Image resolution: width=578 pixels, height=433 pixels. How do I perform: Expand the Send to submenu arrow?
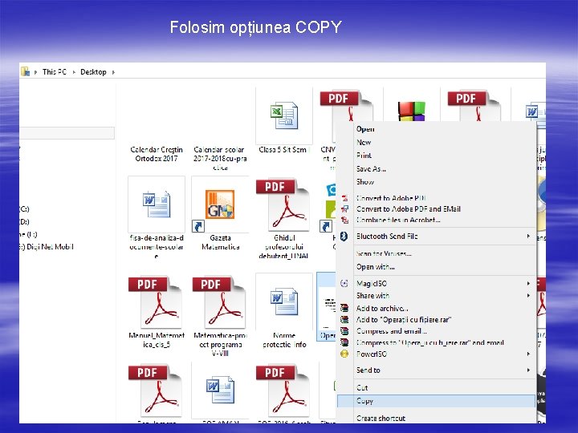point(528,370)
